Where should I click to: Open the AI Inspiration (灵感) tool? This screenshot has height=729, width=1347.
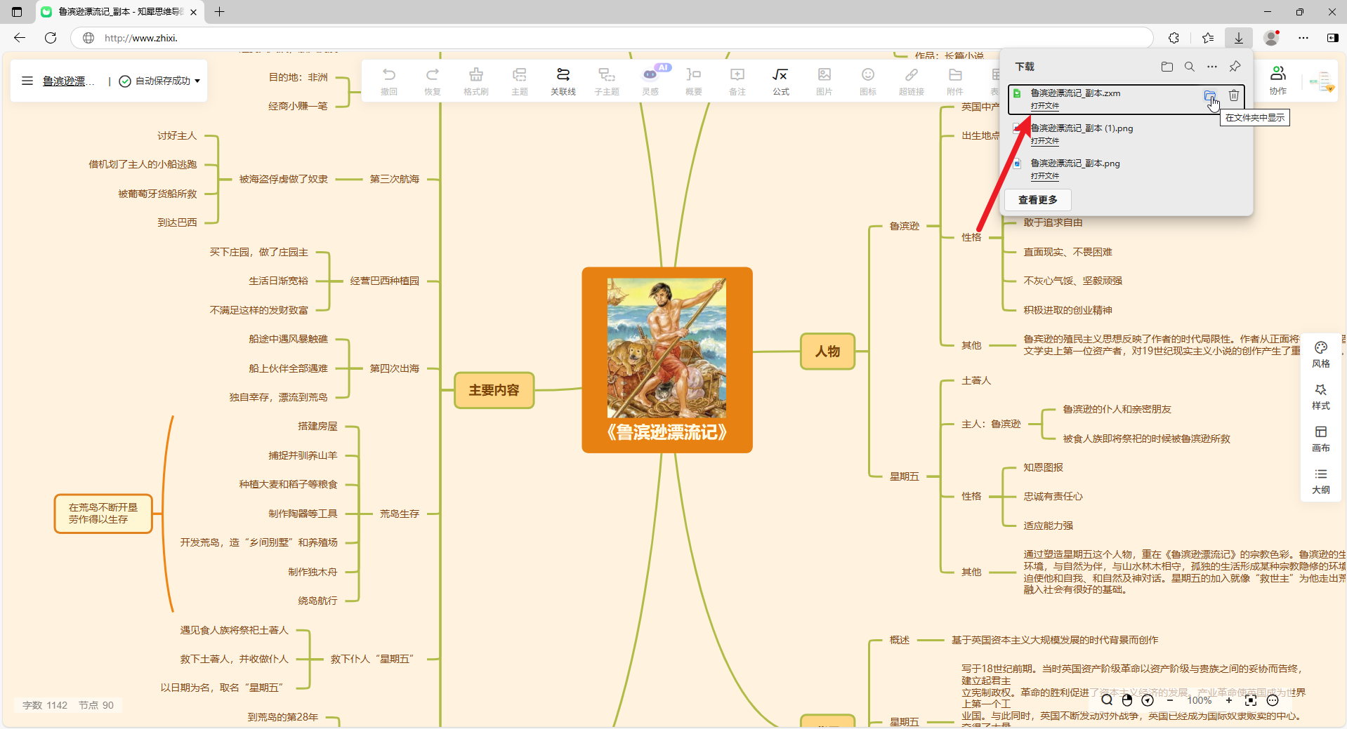[650, 81]
